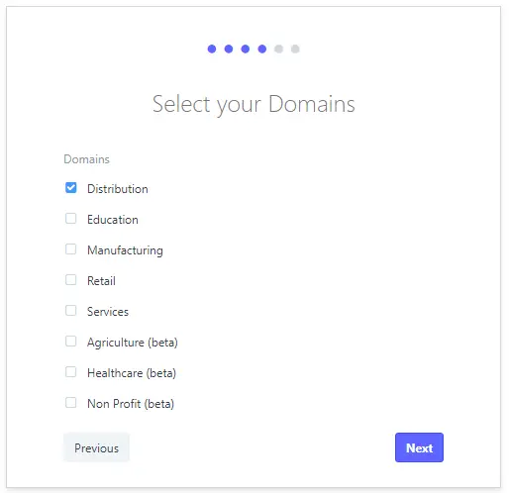This screenshot has height=493, width=509.
Task: Click the Manufacturing label text
Action: [125, 250]
